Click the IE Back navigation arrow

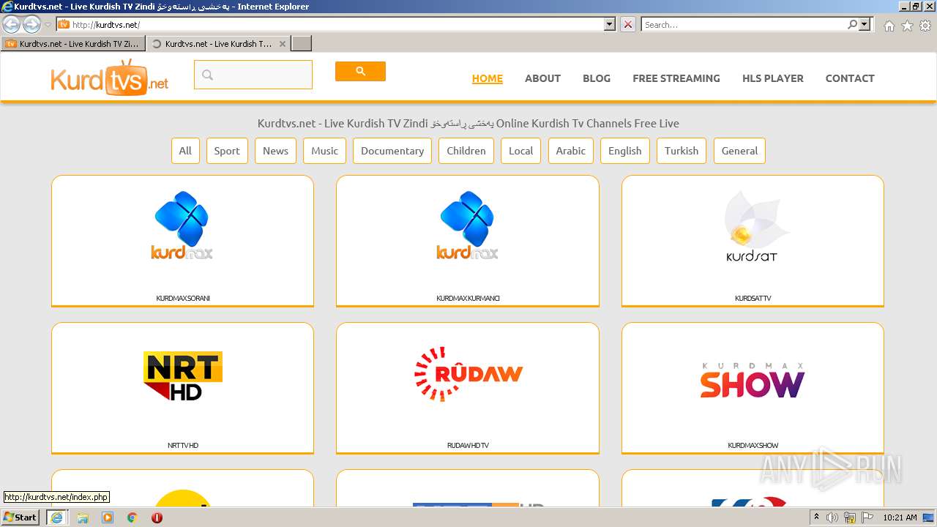pyautogui.click(x=12, y=25)
